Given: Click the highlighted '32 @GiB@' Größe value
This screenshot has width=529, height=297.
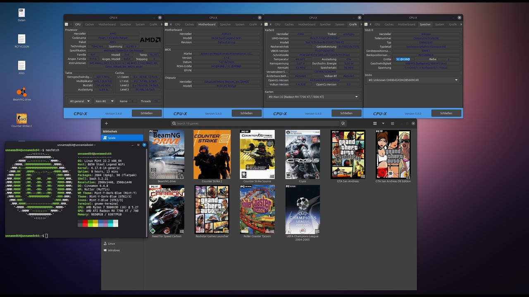Looking at the screenshot, I should point(403,59).
